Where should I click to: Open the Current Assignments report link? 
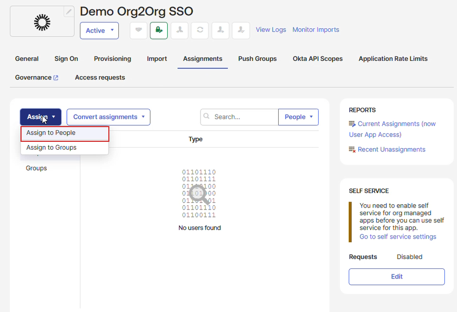(x=392, y=129)
